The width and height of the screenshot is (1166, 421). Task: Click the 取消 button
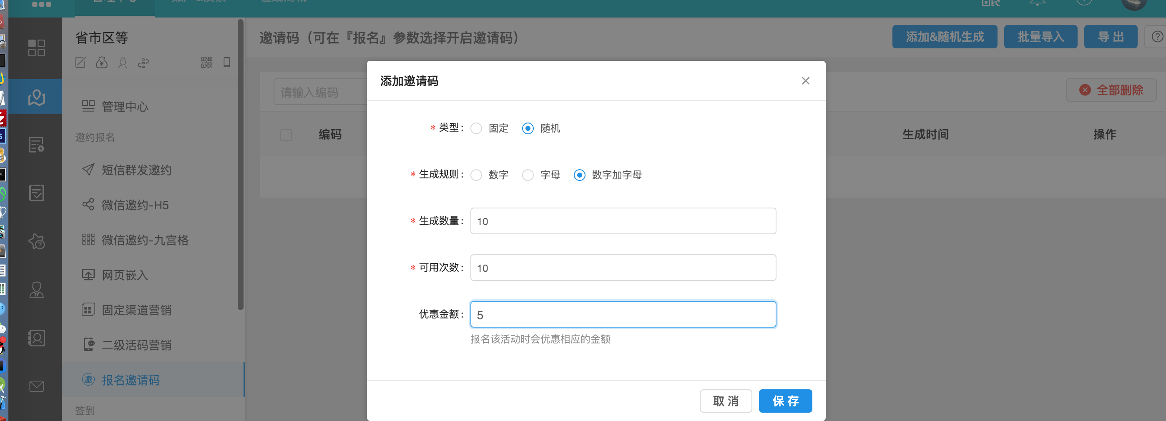click(x=726, y=401)
